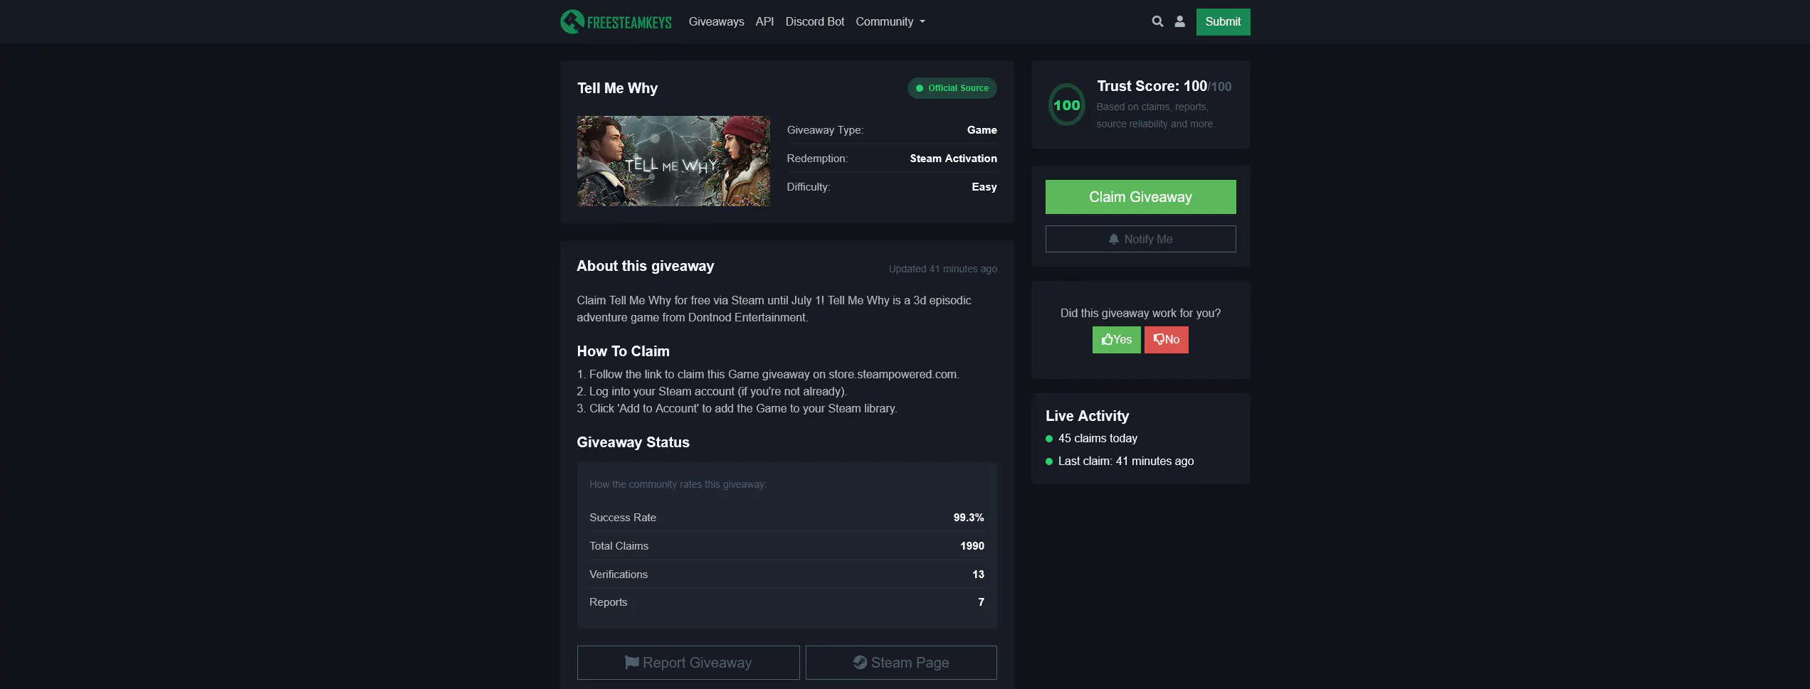Click the 'Giveaway Status' heading
The width and height of the screenshot is (1810, 689).
pos(633,442)
